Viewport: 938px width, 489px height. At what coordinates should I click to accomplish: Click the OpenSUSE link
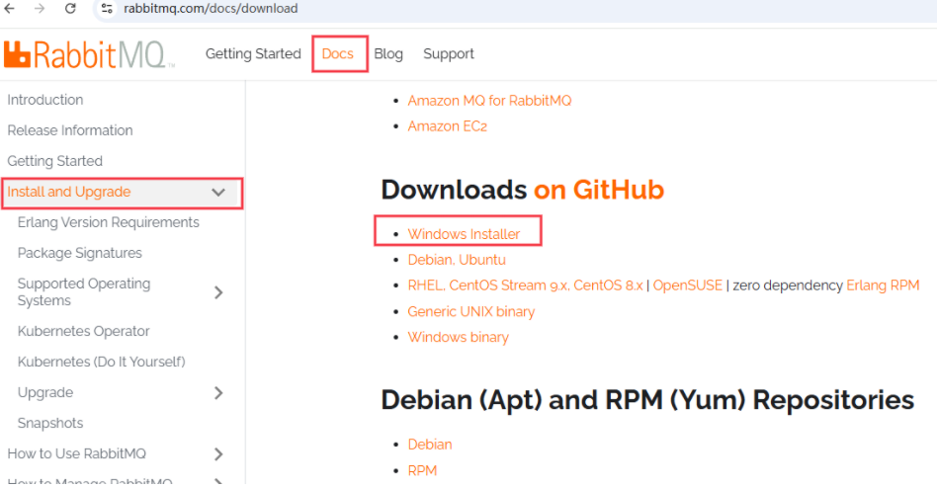(687, 285)
